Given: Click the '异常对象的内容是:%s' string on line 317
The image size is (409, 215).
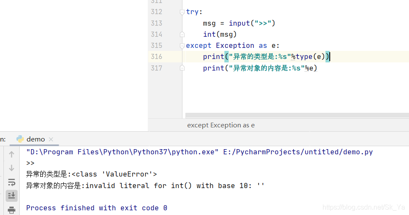Looking at the screenshot, I should (267, 68).
